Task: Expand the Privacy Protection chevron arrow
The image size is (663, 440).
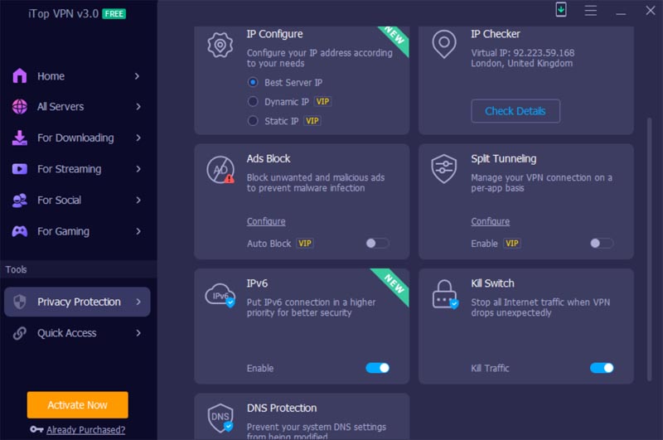Action: [138, 302]
